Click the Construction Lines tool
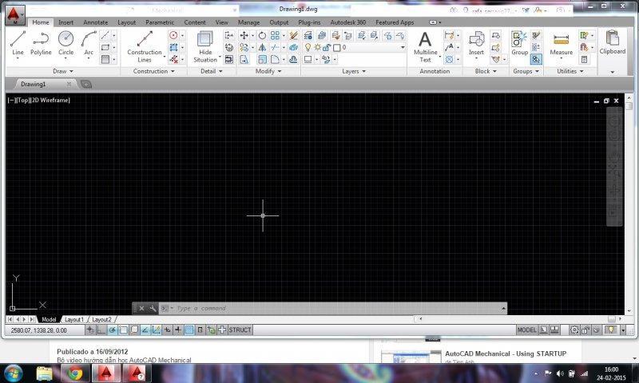639x383 pixels. (x=144, y=45)
